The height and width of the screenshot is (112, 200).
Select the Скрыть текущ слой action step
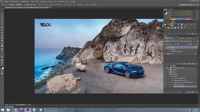pos(178,84)
